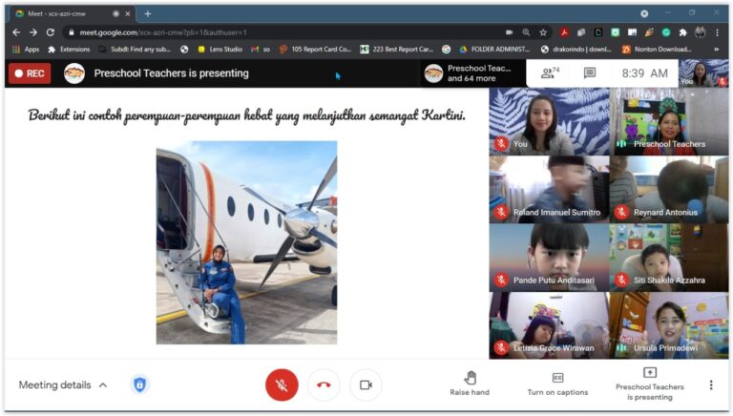The height and width of the screenshot is (416, 733).
Task: Bookmark this page with the star icon
Action: coord(543,31)
